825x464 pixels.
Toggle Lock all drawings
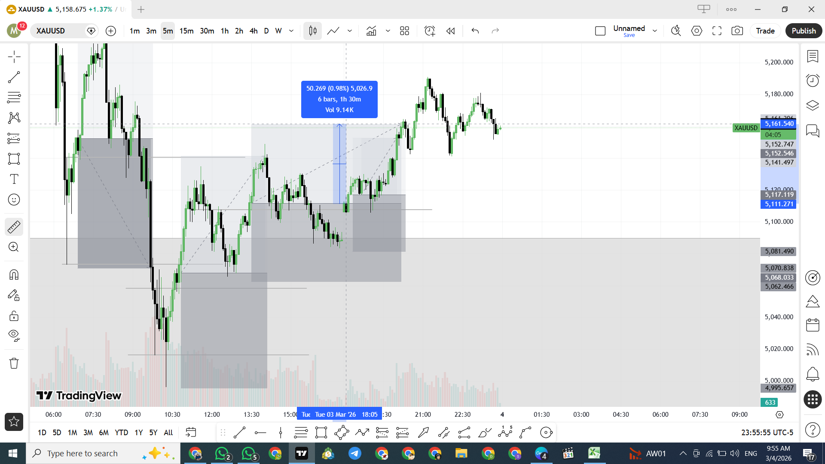[14, 316]
